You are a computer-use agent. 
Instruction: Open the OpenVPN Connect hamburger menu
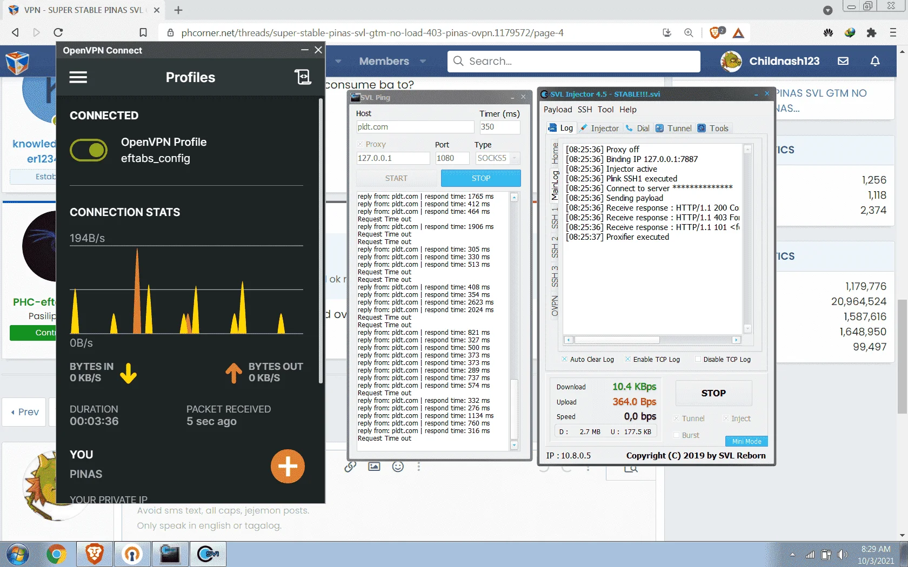(78, 77)
